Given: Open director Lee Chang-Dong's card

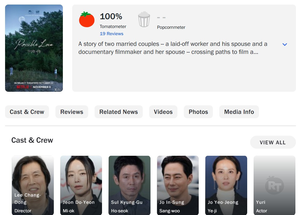Looking at the screenshot, I should coord(33,185).
